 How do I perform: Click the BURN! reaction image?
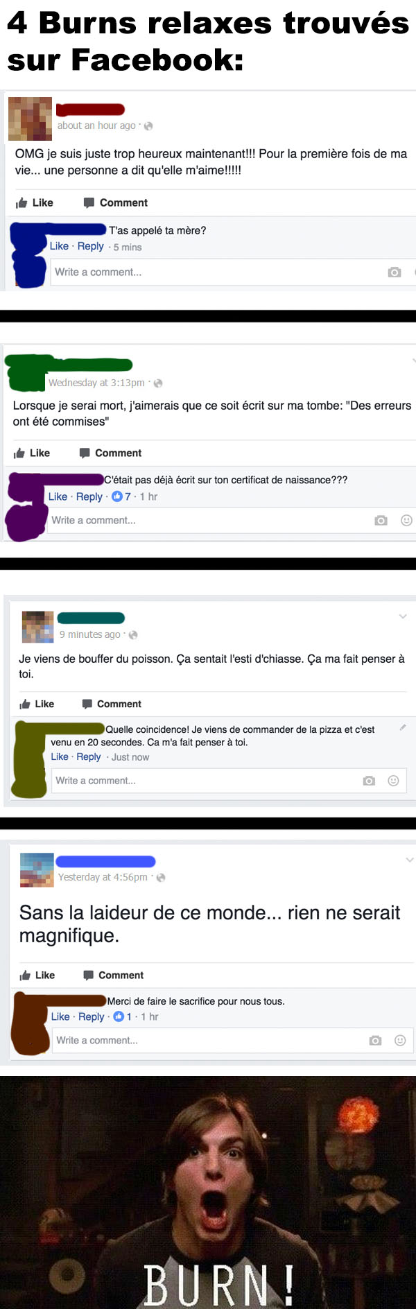(208, 1193)
